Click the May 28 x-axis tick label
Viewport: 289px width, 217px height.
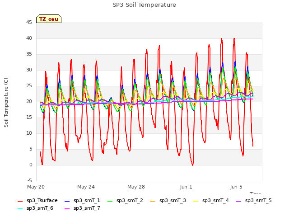coord(136,187)
